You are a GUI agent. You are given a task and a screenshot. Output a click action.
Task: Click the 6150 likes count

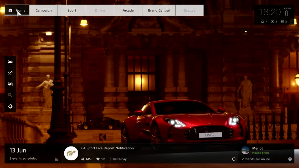tap(89, 159)
